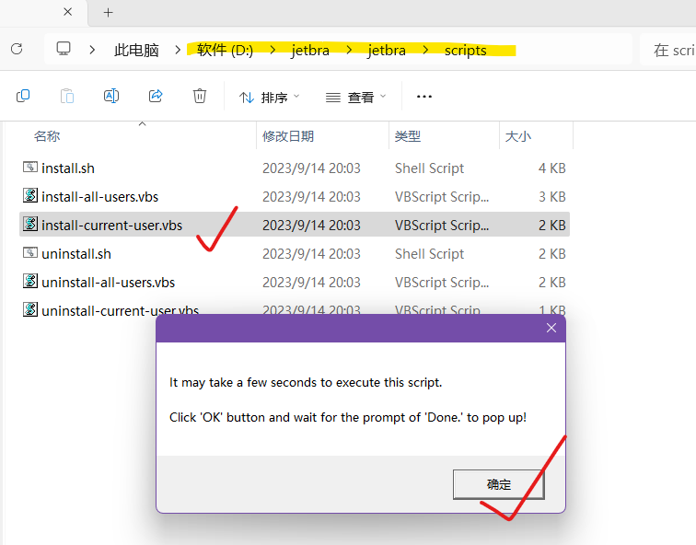Click the install-all-users.vbs script icon
Image resolution: width=696 pixels, height=545 pixels.
coord(30,195)
